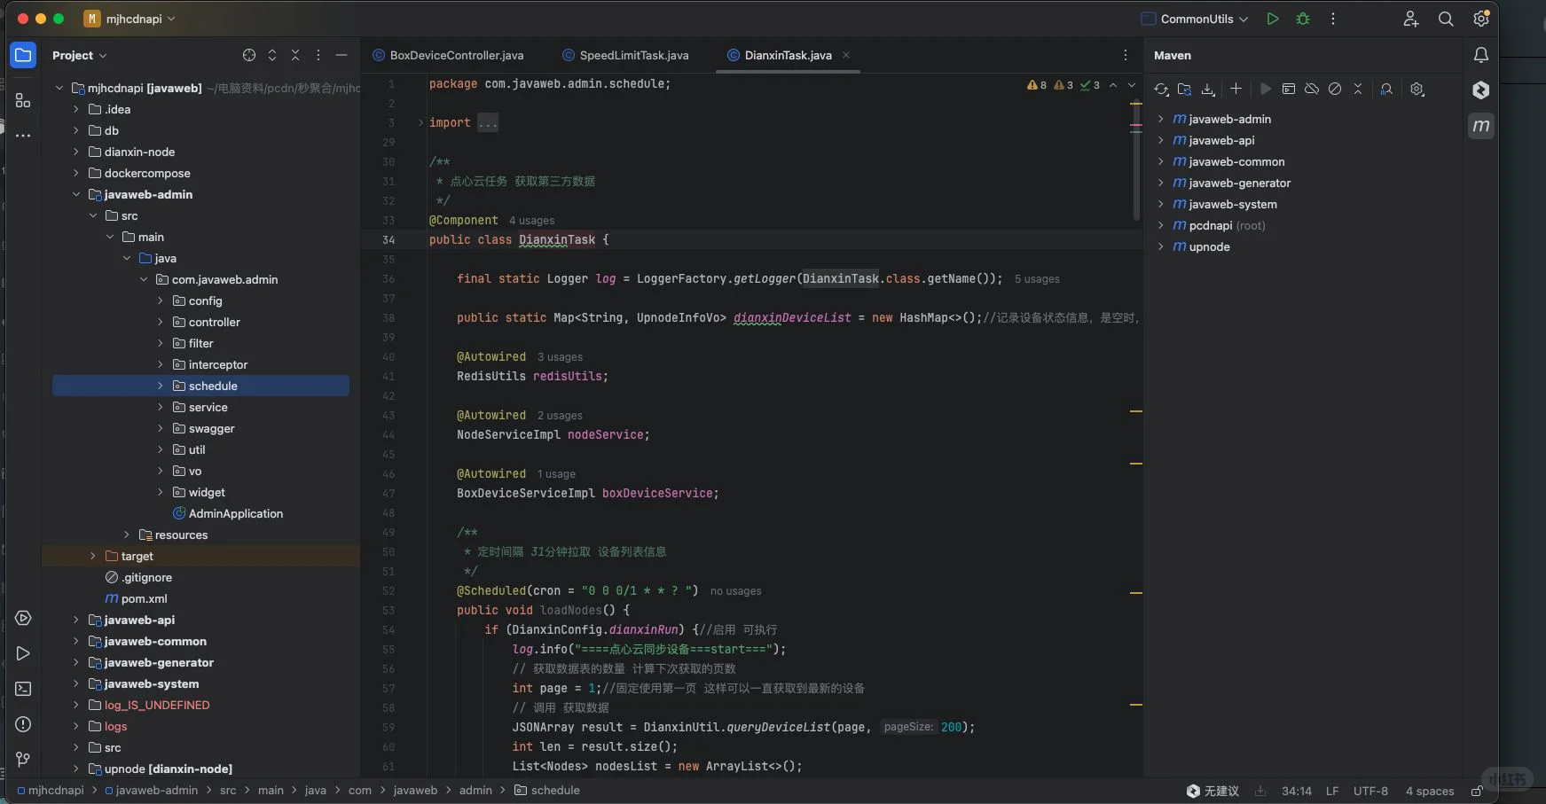
Task: Select opened file in Project tree
Action: point(249,55)
